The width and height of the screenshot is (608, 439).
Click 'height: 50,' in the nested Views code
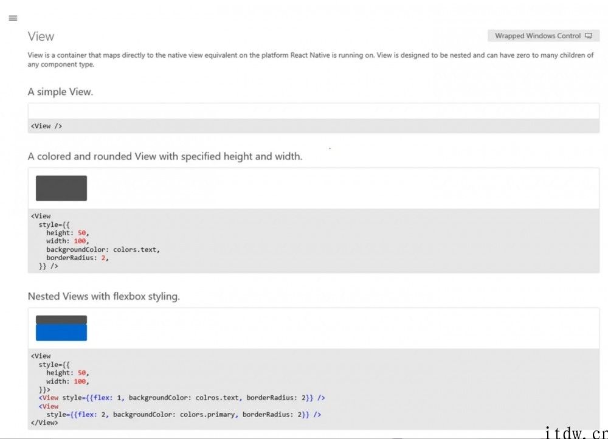coord(67,373)
